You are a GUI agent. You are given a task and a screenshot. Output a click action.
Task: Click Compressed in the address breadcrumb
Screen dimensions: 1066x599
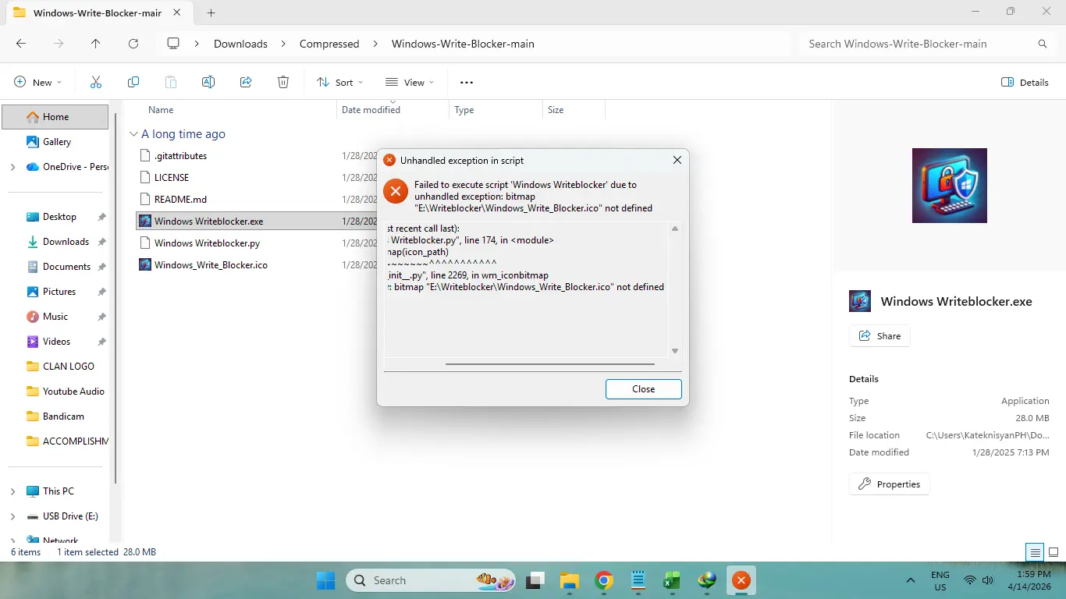pos(329,44)
